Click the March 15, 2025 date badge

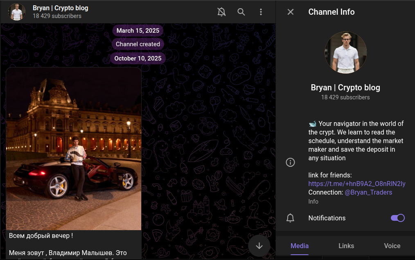(x=138, y=31)
